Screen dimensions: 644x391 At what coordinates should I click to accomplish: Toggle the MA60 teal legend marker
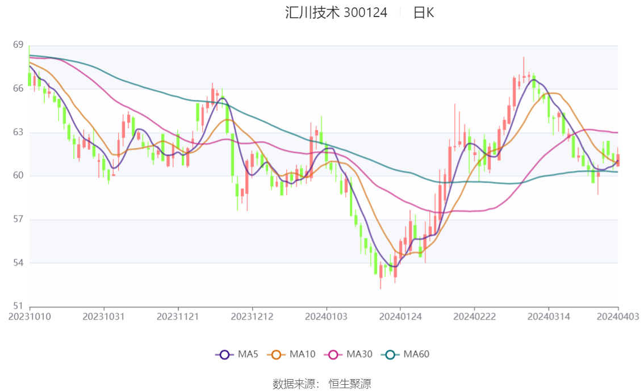tap(390, 355)
